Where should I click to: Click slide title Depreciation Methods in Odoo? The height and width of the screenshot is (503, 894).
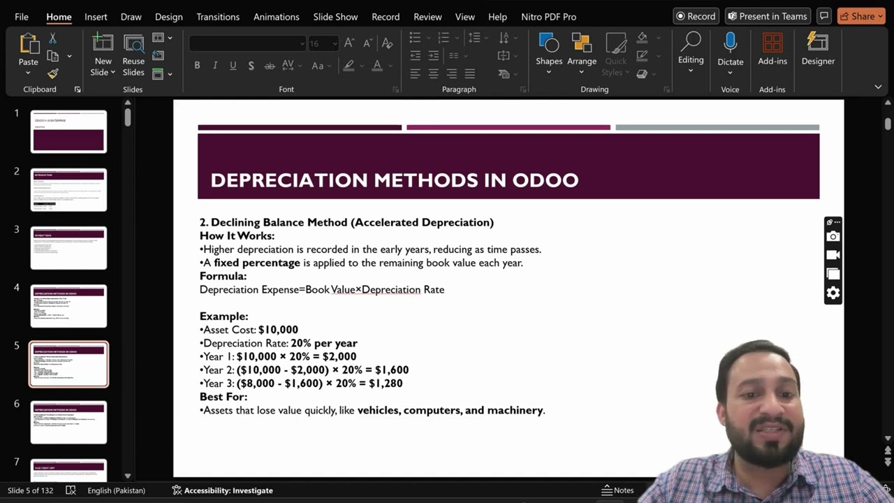[395, 180]
